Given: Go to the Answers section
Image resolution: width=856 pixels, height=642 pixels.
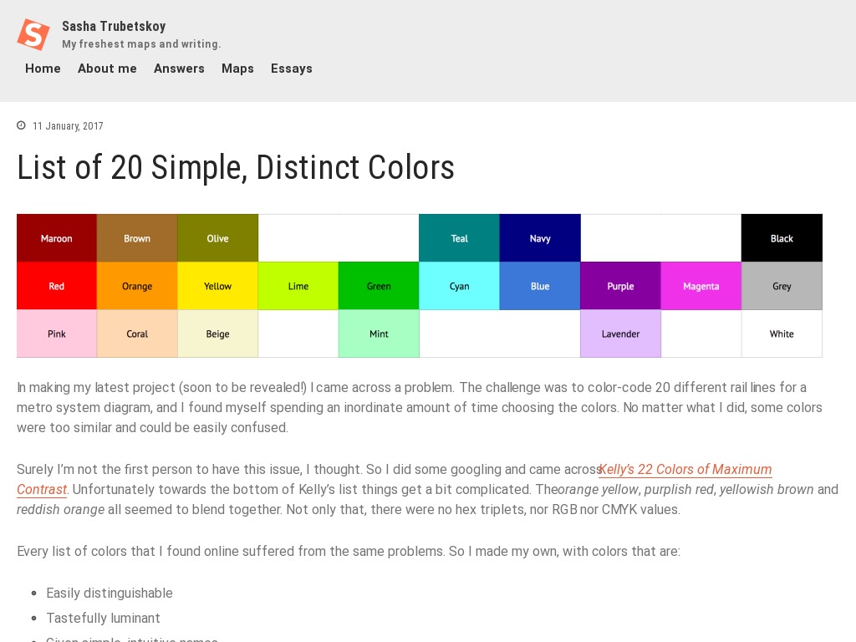Looking at the screenshot, I should pyautogui.click(x=179, y=69).
